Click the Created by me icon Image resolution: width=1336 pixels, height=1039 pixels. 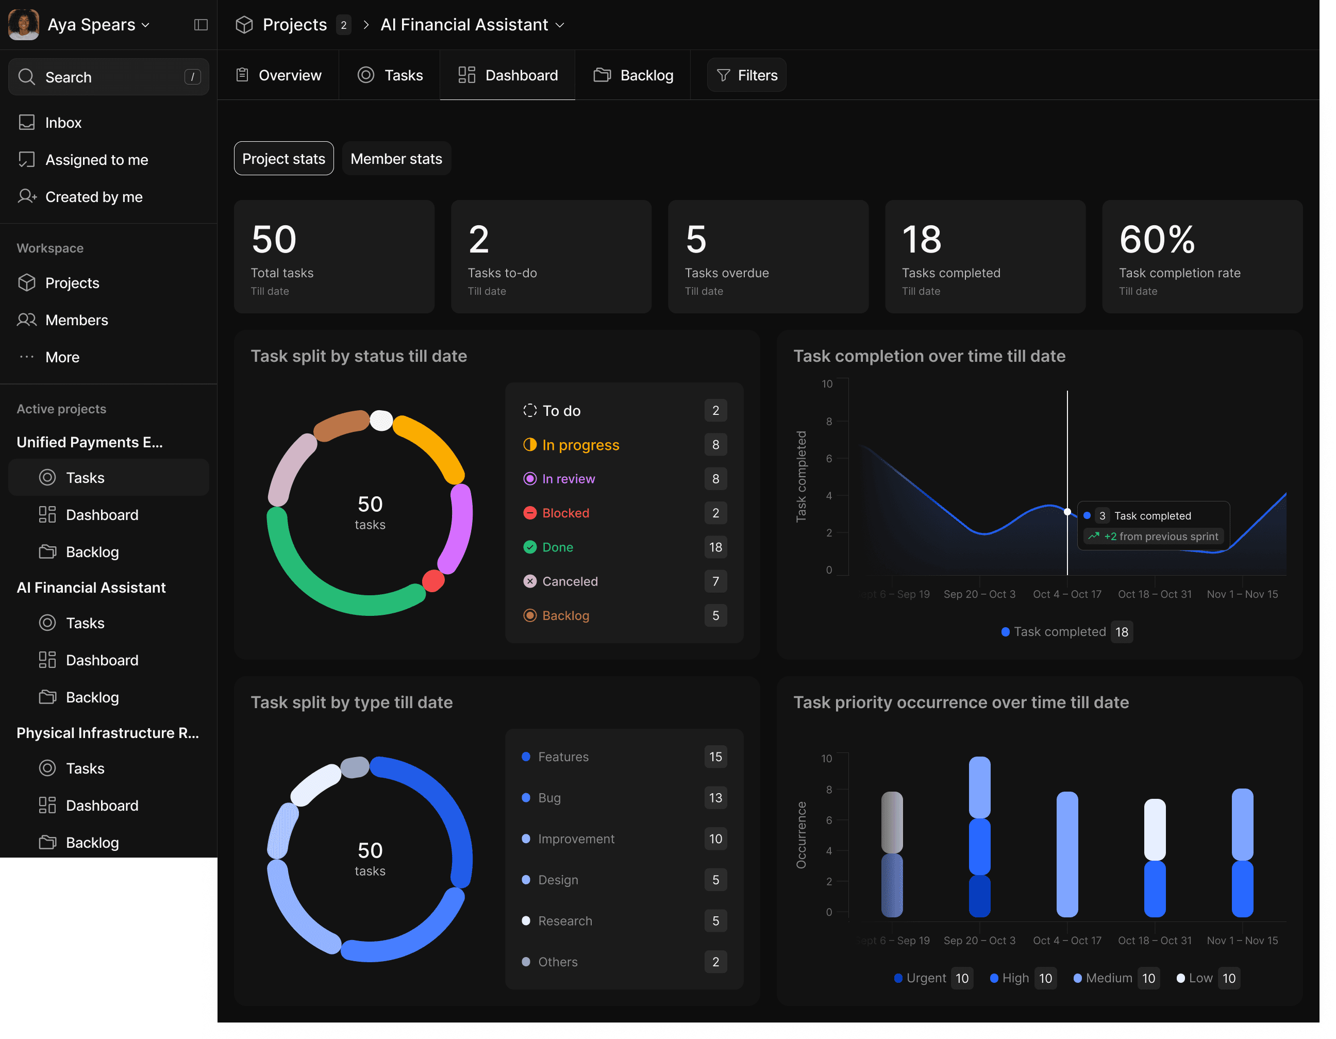tap(26, 196)
